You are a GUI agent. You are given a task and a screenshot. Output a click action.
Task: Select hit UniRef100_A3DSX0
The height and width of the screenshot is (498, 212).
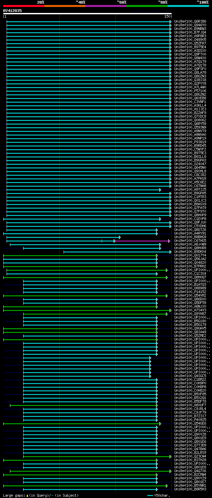coord(190,50)
